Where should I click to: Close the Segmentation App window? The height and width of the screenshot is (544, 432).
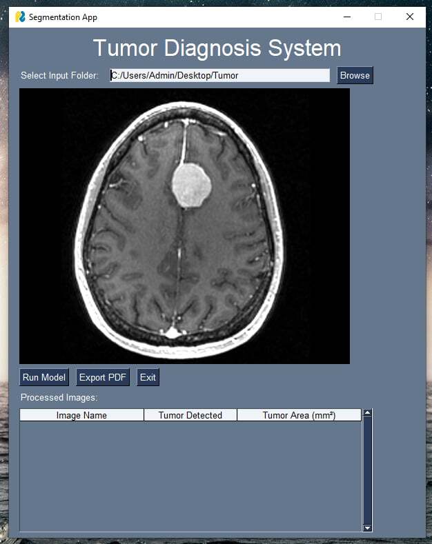410,17
